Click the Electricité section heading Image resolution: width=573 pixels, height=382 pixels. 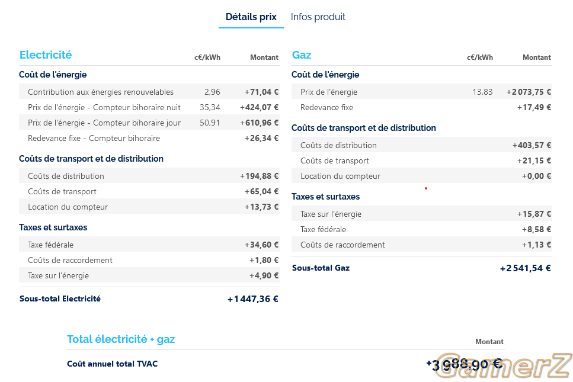[x=46, y=54]
